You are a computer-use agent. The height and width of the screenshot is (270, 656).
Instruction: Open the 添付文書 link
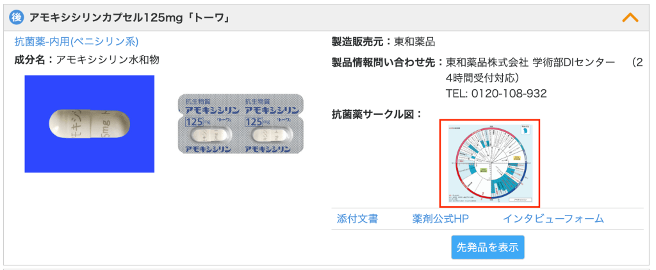coord(357,219)
